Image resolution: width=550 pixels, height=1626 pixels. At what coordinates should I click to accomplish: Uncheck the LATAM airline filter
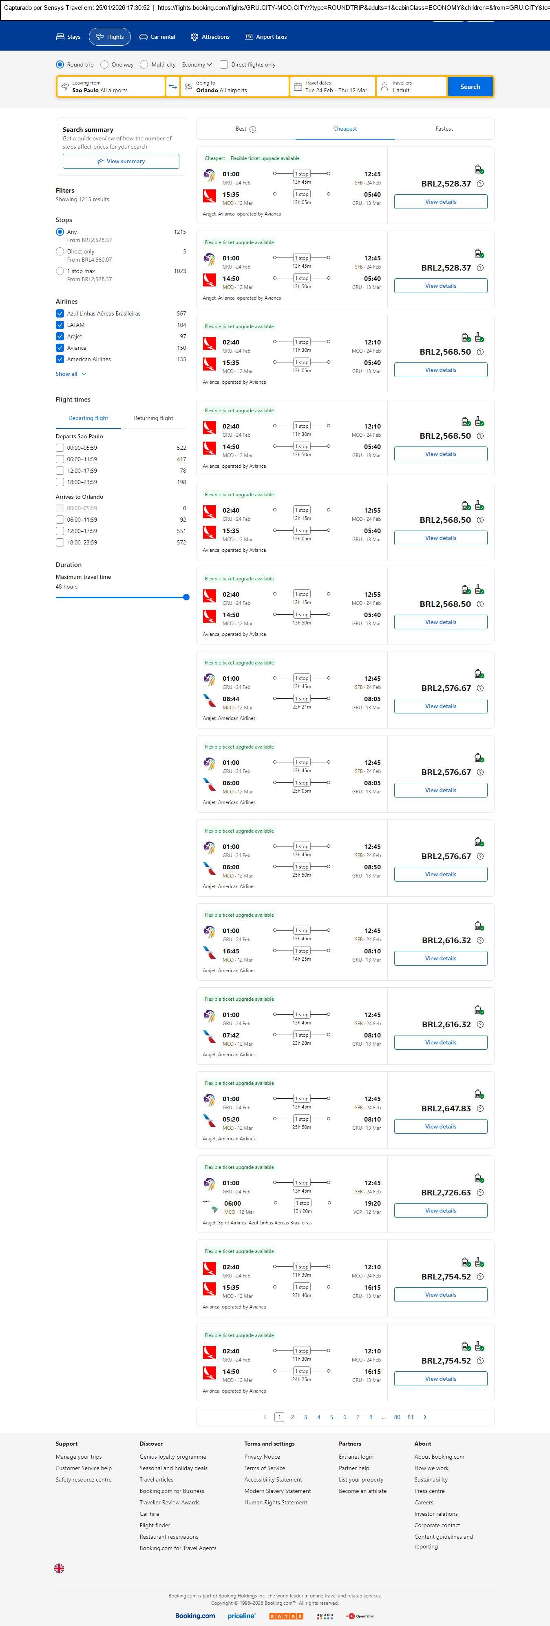pyautogui.click(x=60, y=325)
